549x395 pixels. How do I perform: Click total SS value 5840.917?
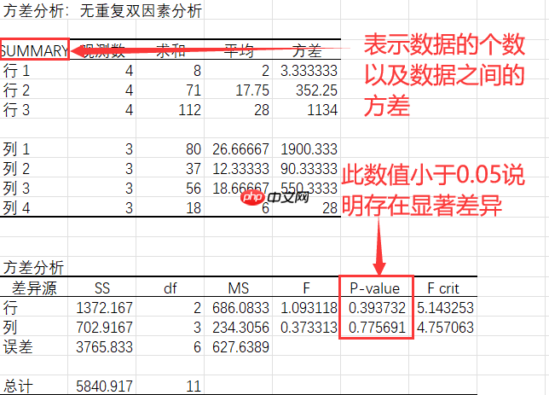tap(104, 386)
